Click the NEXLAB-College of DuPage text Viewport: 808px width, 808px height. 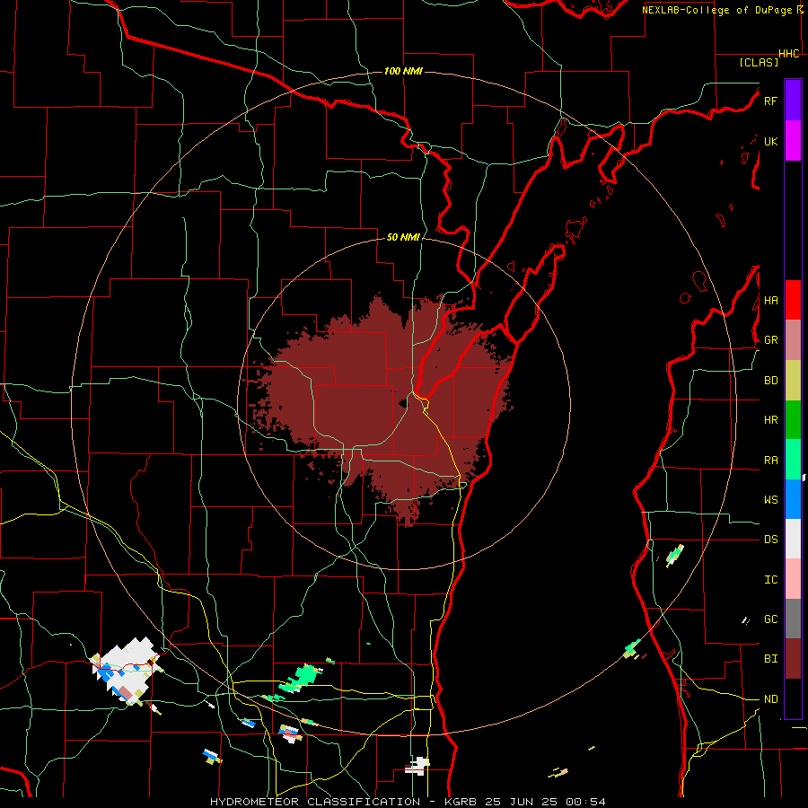pyautogui.click(x=716, y=10)
